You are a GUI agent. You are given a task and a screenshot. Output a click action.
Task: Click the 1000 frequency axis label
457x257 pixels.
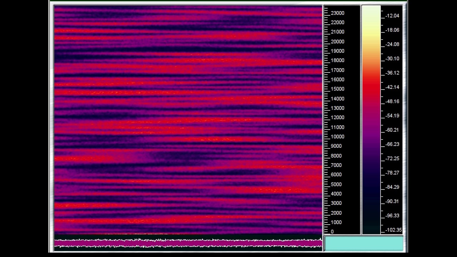click(x=336, y=222)
